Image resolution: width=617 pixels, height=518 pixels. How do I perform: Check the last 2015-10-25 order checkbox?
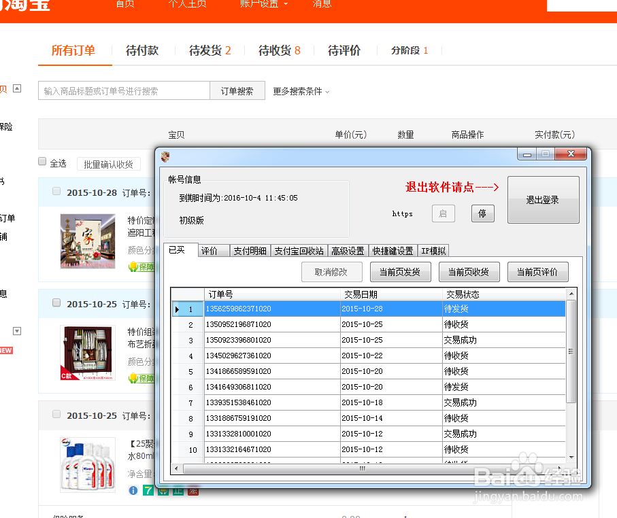click(x=56, y=414)
